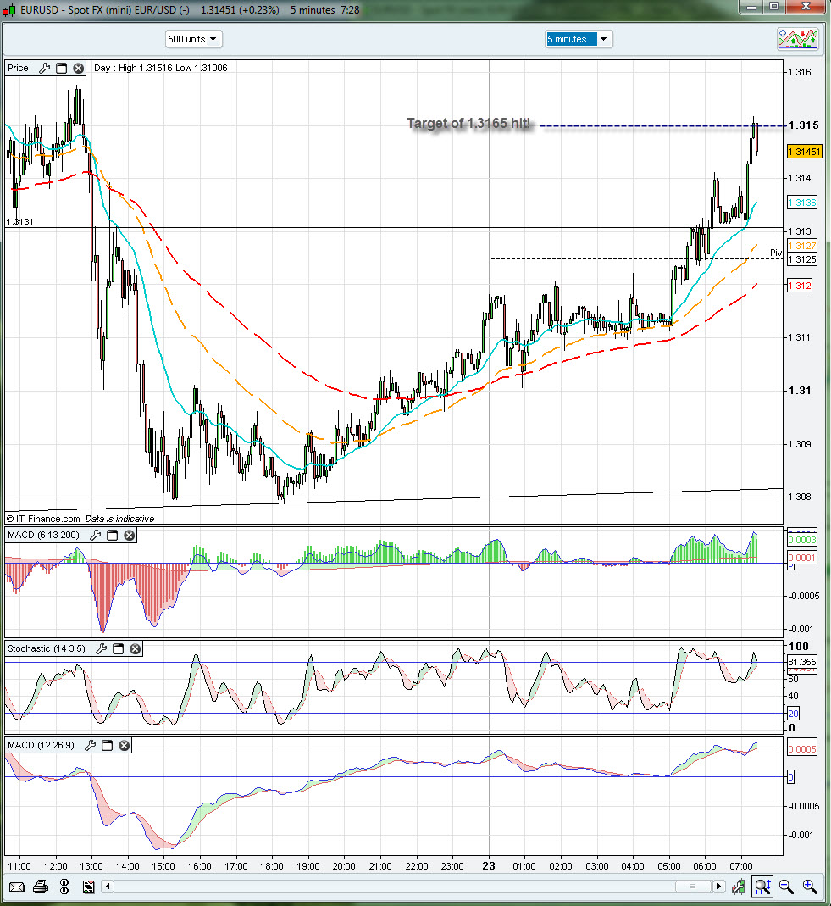Open the indicators chart icon top right
This screenshot has height=906, width=831.
[797, 39]
